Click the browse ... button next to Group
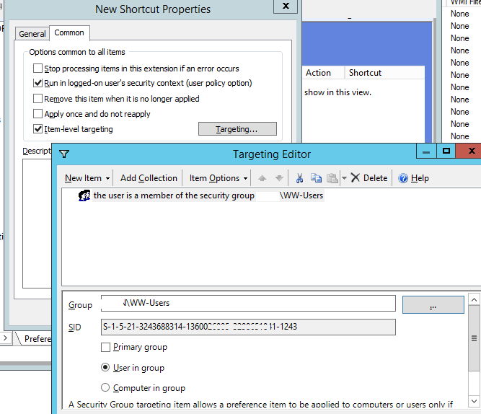Image resolution: width=481 pixels, height=414 pixels. click(433, 305)
